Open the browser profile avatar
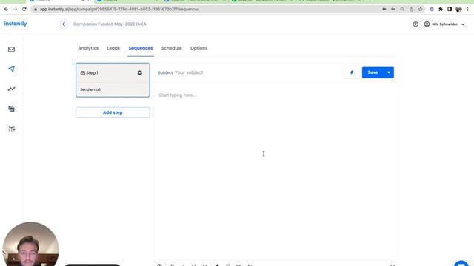This screenshot has height=266, width=474. click(458, 10)
